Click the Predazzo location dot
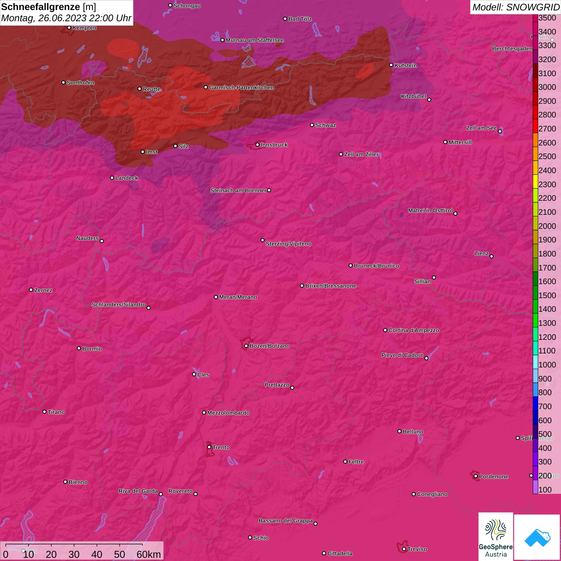 [292, 387]
